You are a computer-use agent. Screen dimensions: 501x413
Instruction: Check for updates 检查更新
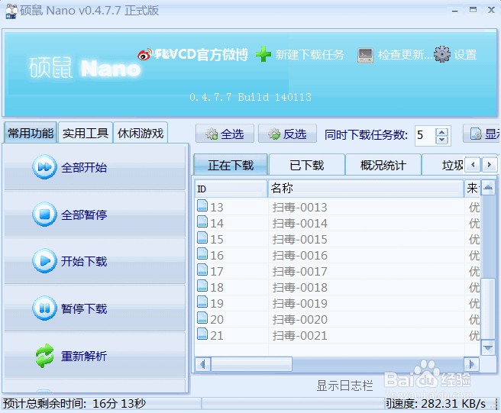tap(405, 55)
